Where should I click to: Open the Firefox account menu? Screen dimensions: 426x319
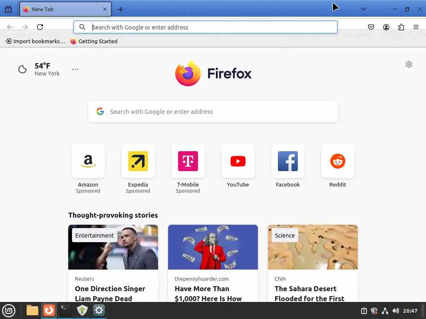(x=386, y=27)
